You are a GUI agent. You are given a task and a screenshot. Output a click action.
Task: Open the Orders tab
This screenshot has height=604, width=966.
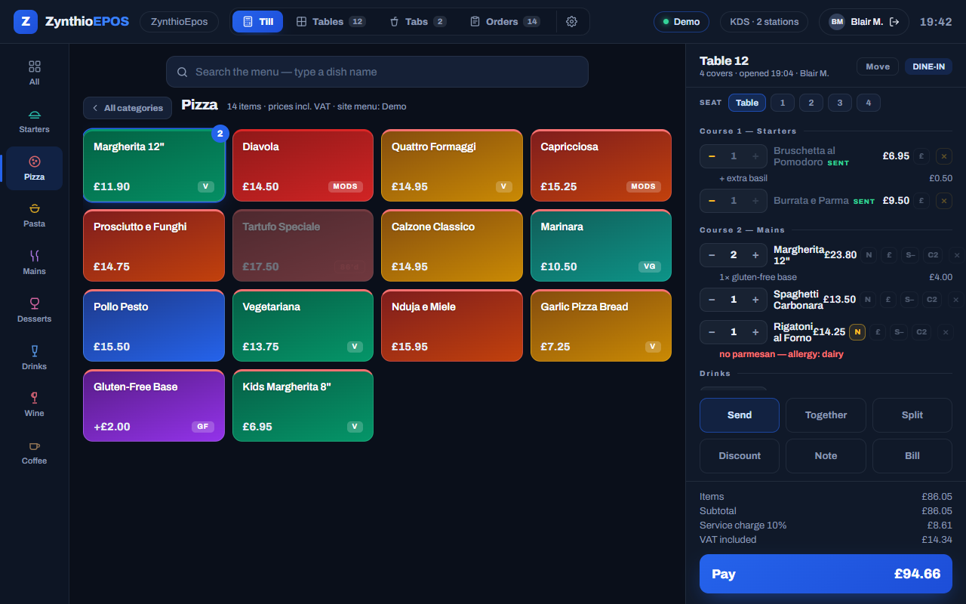tap(505, 22)
